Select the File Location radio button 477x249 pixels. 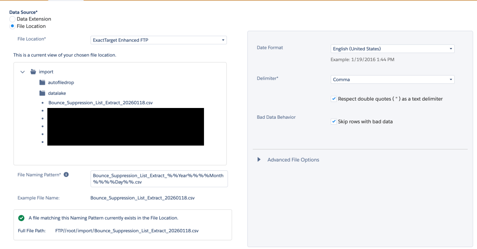click(x=12, y=26)
